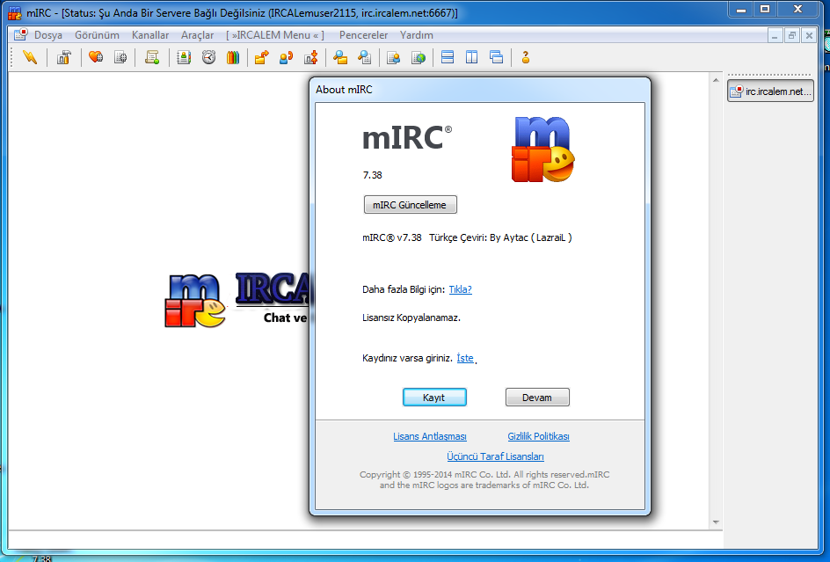Click the mIRC Güncelleme button
Screen dimensions: 830x562
(x=411, y=205)
